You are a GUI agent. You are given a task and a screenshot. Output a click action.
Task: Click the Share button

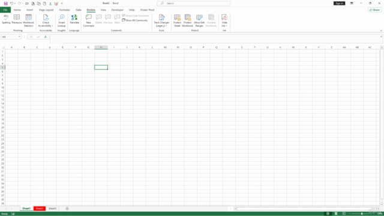tap(374, 10)
